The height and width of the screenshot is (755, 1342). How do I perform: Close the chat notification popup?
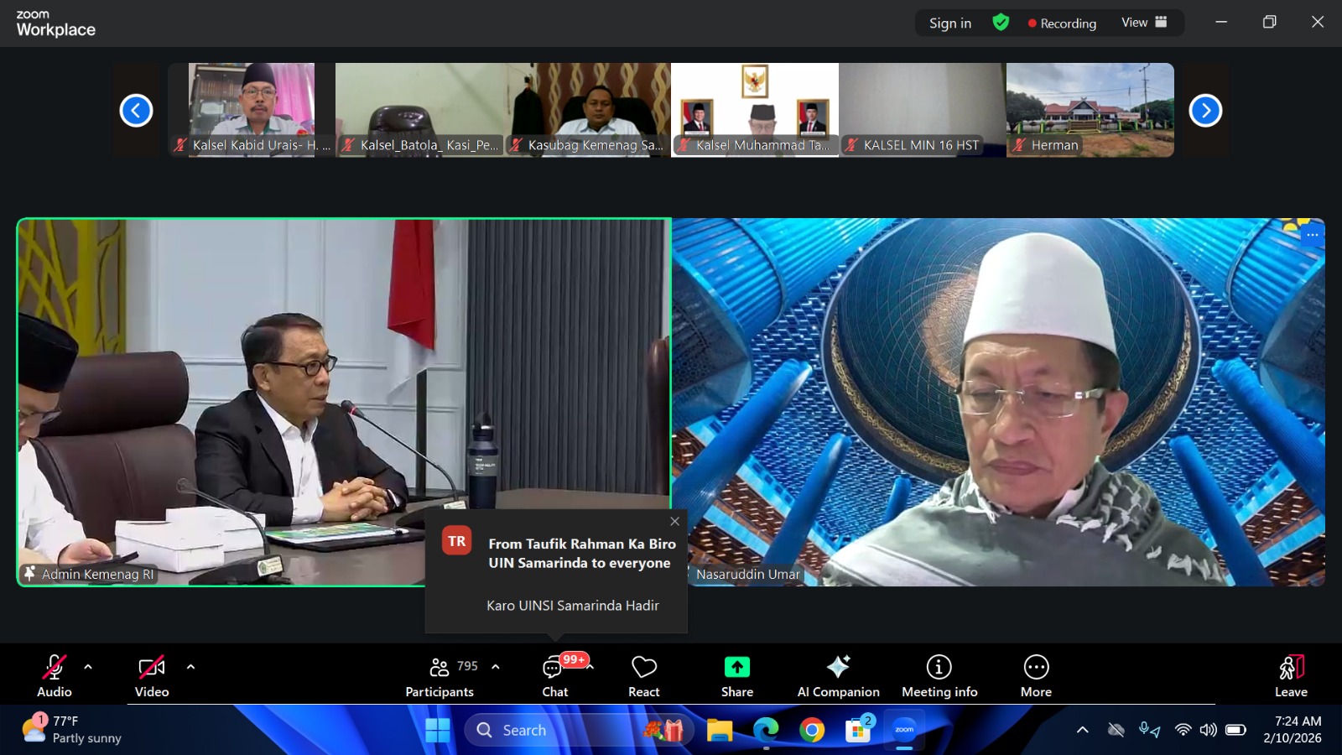[x=674, y=521]
